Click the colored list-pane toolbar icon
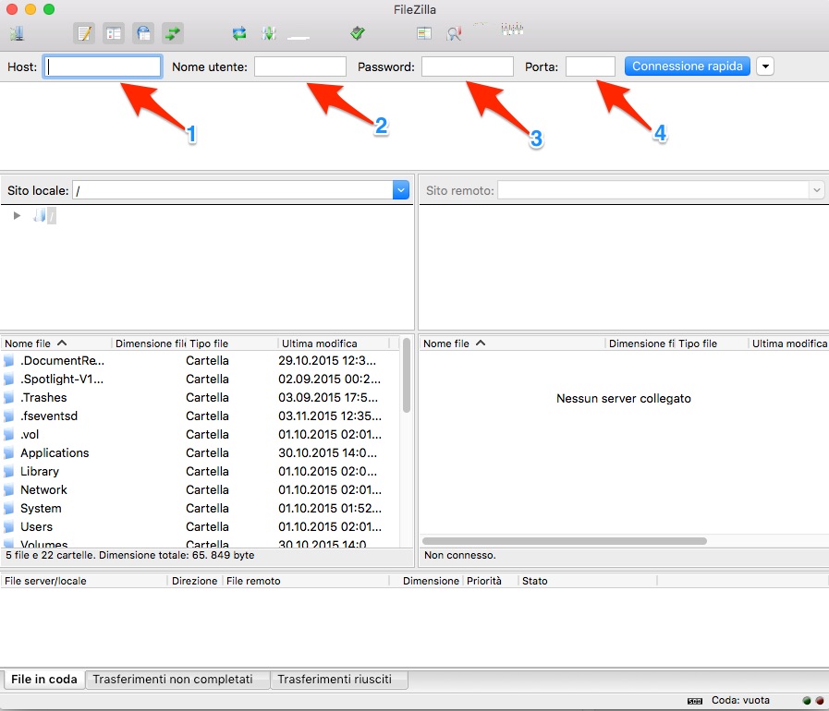The height and width of the screenshot is (711, 829). click(x=424, y=34)
